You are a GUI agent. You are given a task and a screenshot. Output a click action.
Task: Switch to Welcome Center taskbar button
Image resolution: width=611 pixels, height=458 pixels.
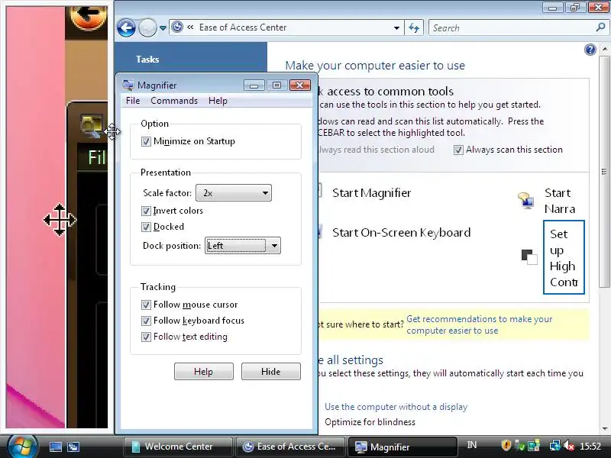click(178, 447)
